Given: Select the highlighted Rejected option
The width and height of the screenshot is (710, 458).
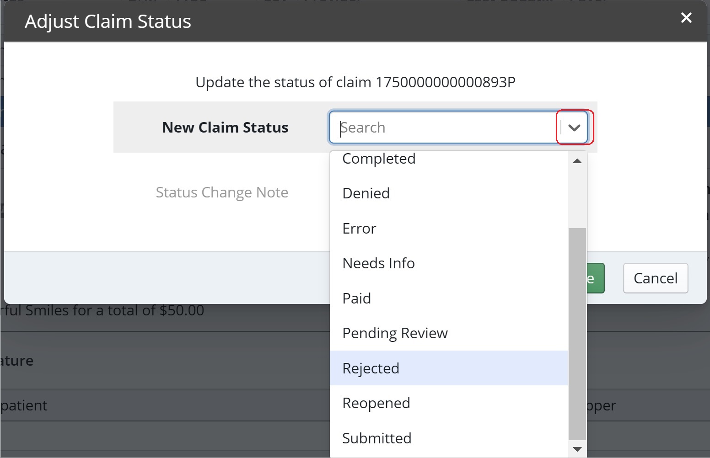Looking at the screenshot, I should 371,368.
